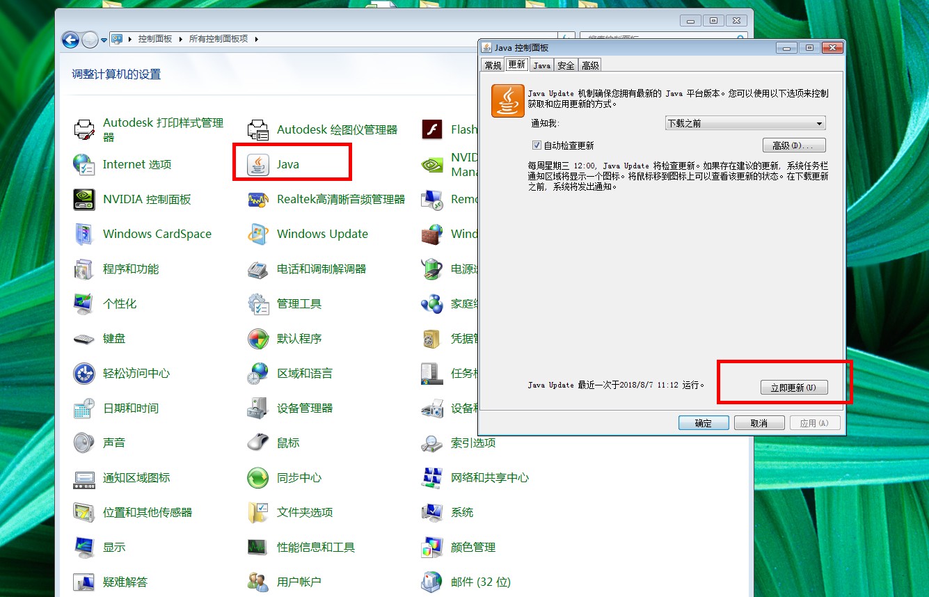The height and width of the screenshot is (597, 929).
Task: Go back in control panel window
Action: click(70, 40)
